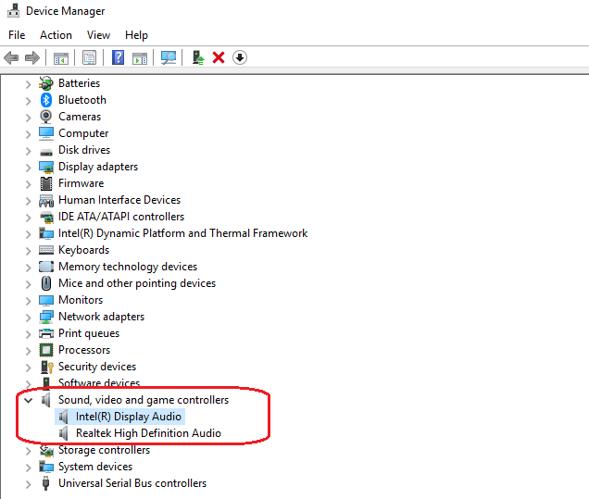589x499 pixels.
Task: Click the down arrow disable device icon
Action: click(239, 58)
